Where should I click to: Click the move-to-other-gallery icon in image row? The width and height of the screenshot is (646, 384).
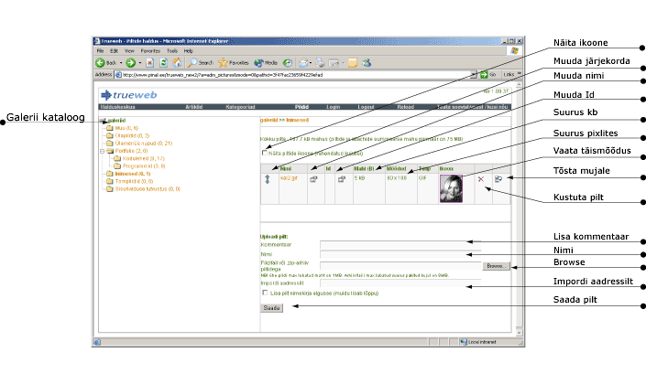point(498,179)
